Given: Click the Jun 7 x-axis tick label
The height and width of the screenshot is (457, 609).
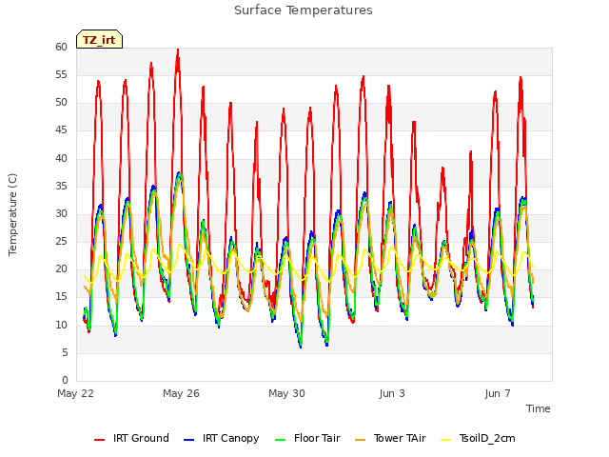Looking at the screenshot, I should pos(498,393).
